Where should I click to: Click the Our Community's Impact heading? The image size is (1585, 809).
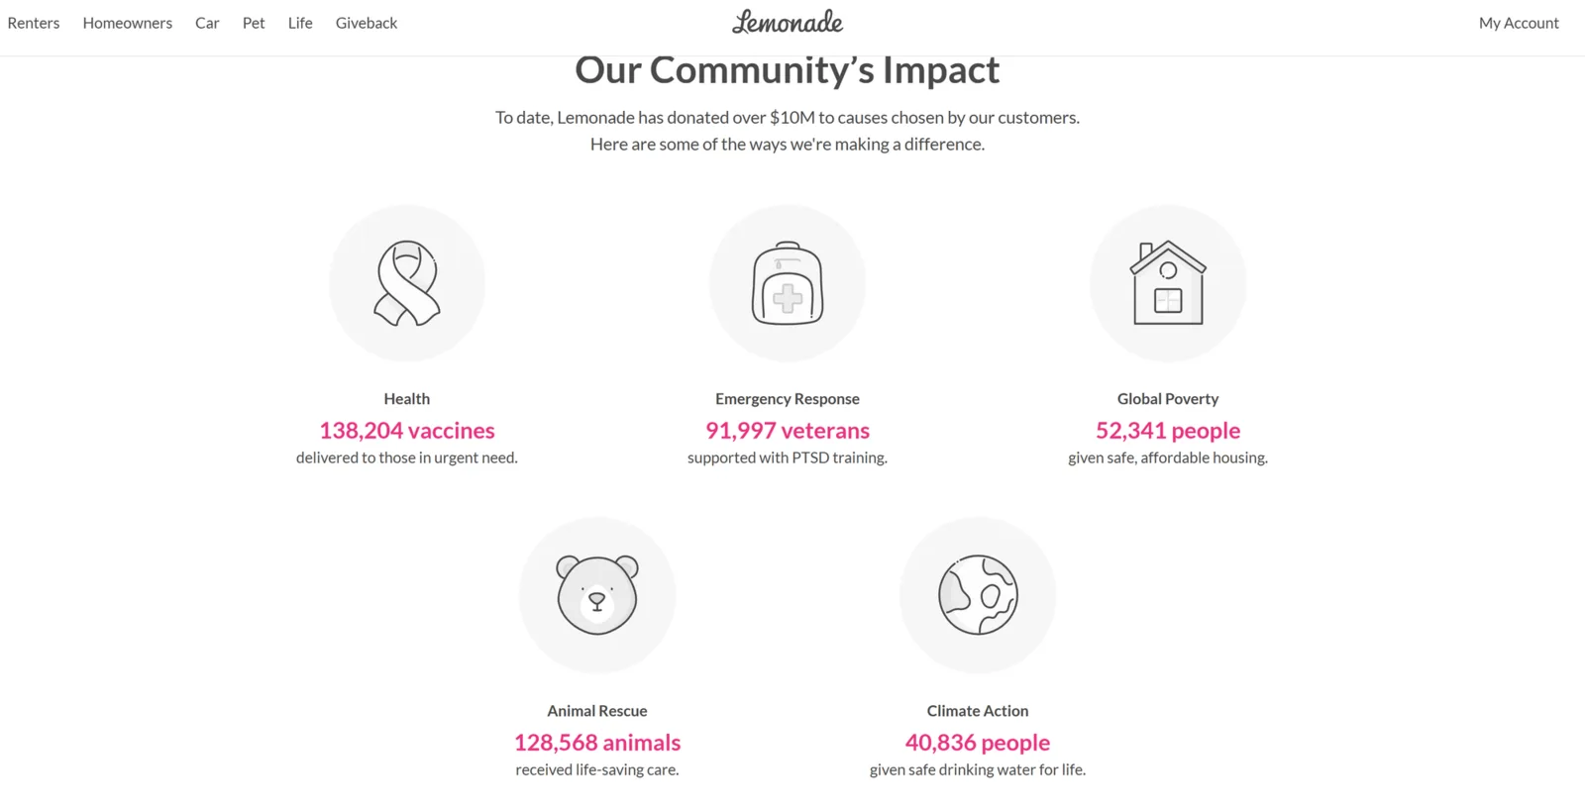[x=788, y=69]
